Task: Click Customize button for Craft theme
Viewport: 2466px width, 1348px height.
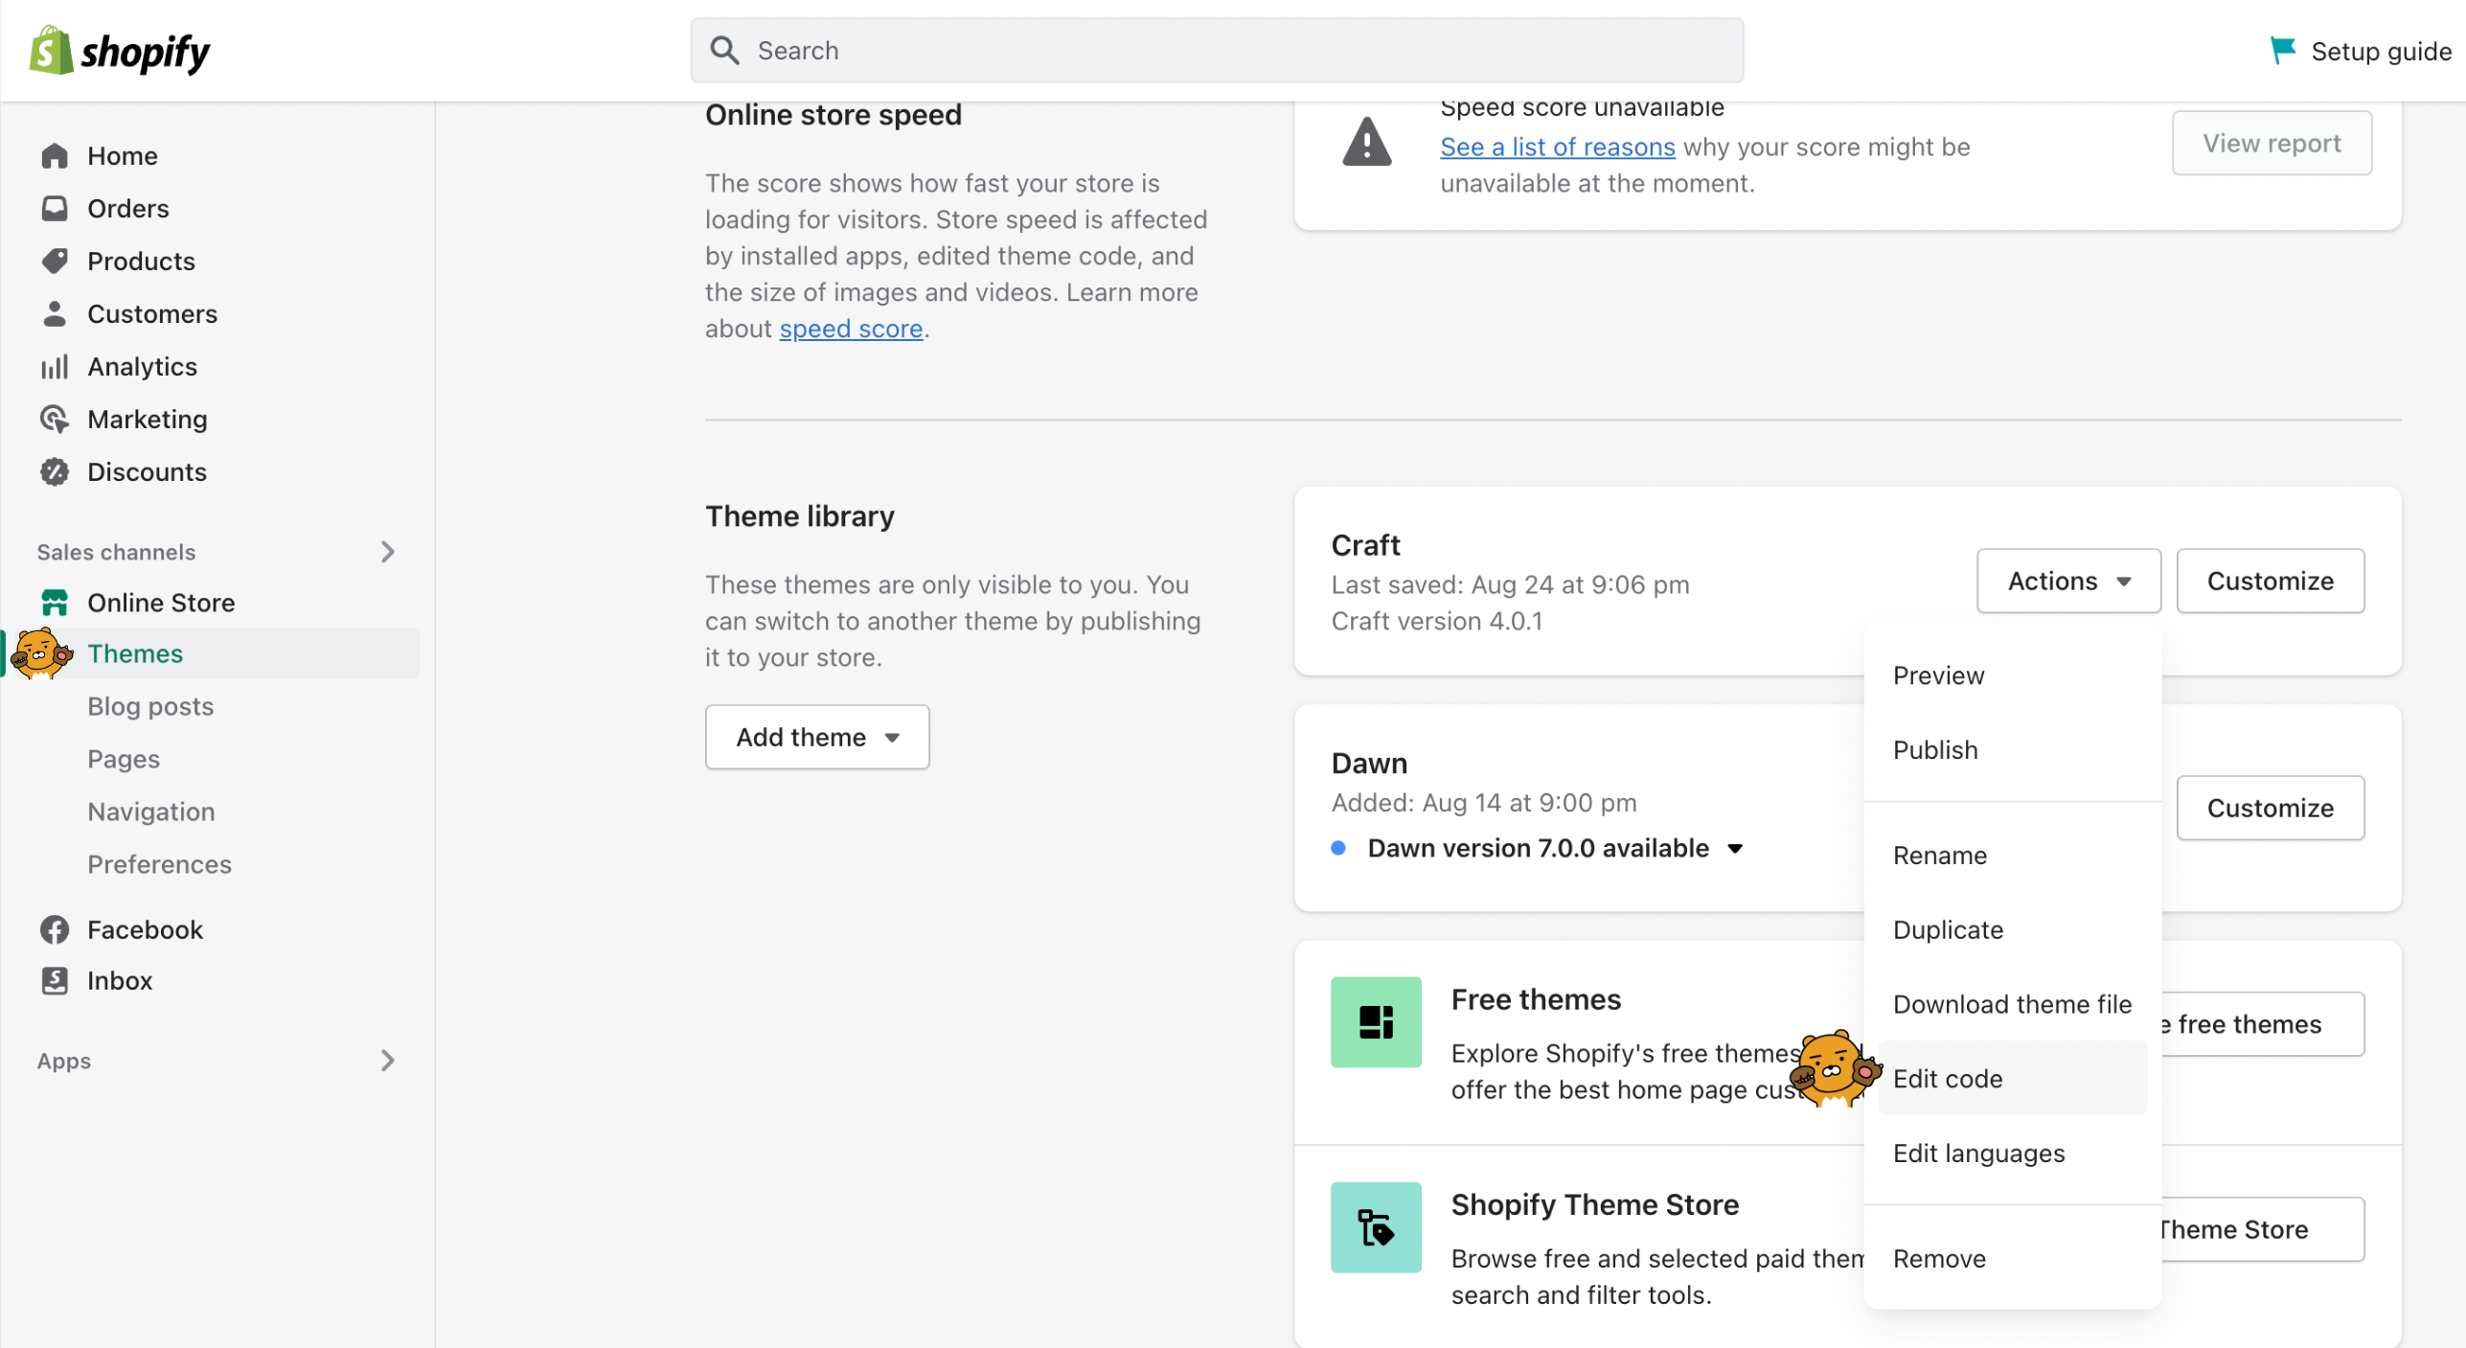Action: tap(2269, 581)
